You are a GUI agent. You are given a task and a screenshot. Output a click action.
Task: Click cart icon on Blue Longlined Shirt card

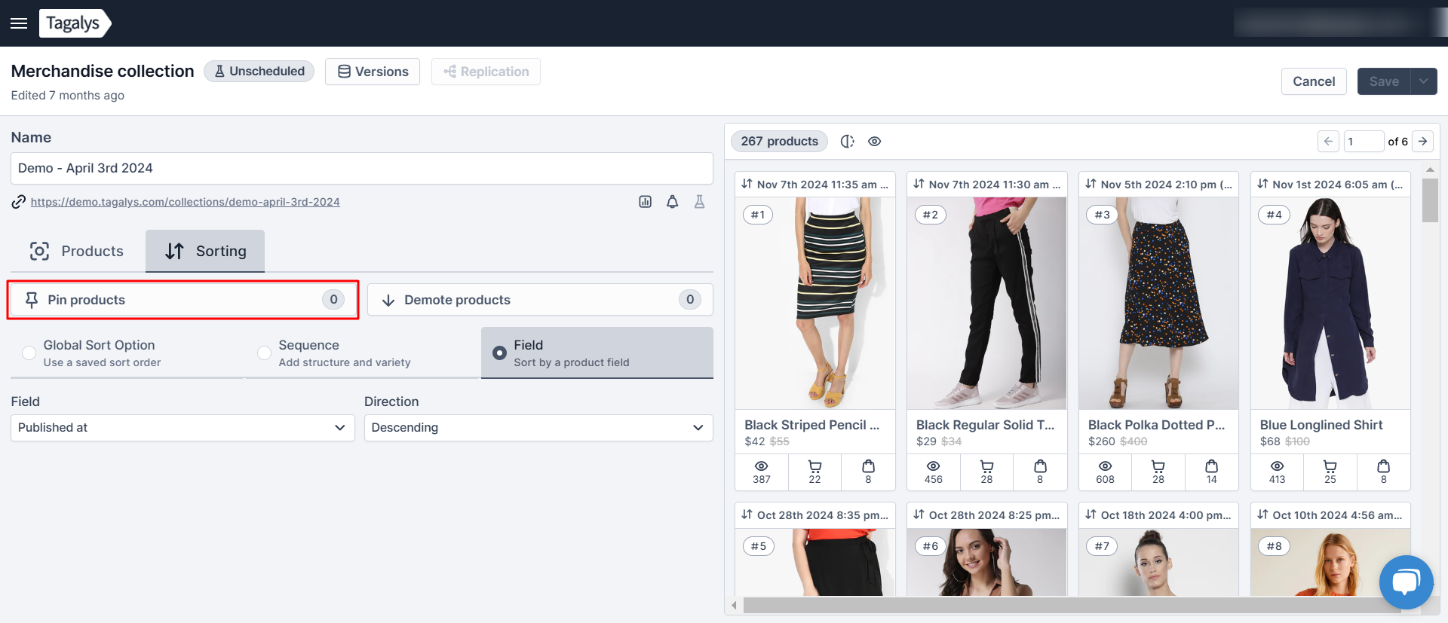1330,466
